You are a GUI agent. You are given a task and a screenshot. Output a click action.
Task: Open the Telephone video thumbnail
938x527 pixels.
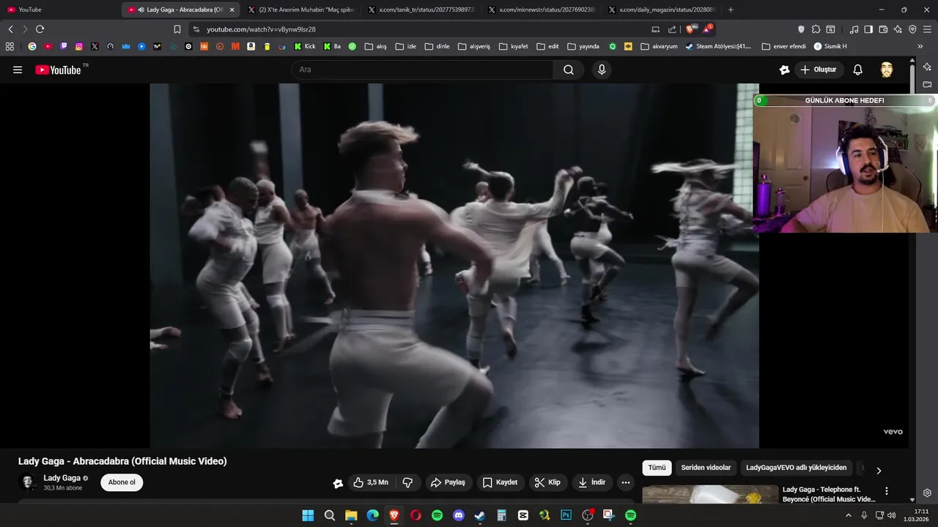710,494
